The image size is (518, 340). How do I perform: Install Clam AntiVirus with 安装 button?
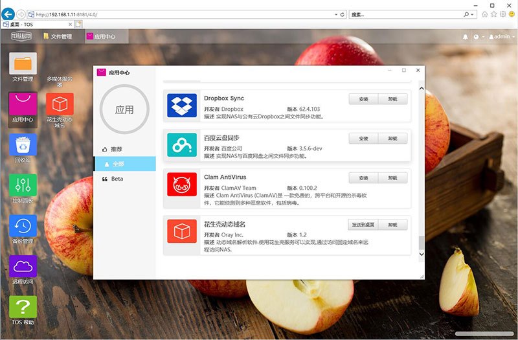tap(363, 177)
